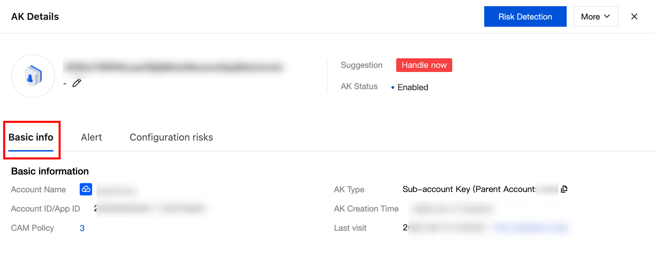Open the Configuration risks tab

click(171, 137)
